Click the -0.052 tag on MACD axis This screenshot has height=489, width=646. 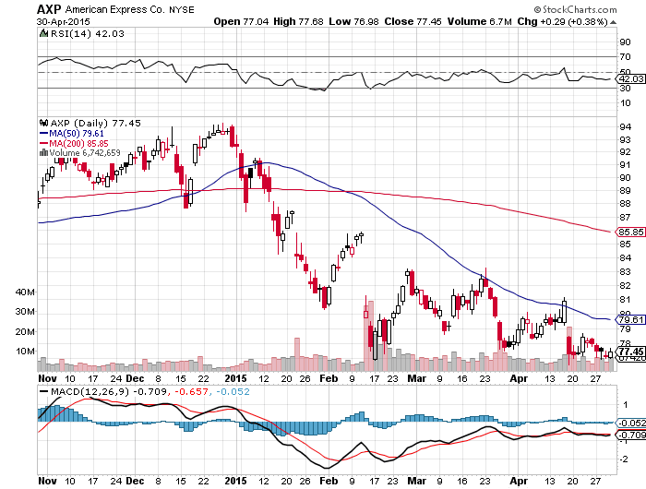pos(630,423)
